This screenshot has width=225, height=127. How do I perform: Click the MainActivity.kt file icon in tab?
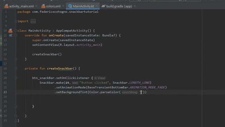pos(70,6)
